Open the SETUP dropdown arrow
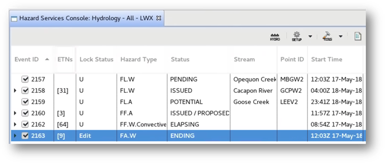Viewport: 385px width, 163px height. [310, 37]
